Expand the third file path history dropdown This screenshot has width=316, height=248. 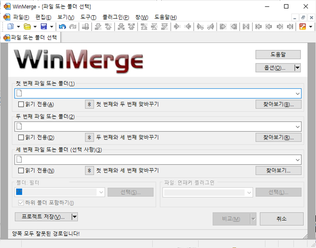pos(297,160)
